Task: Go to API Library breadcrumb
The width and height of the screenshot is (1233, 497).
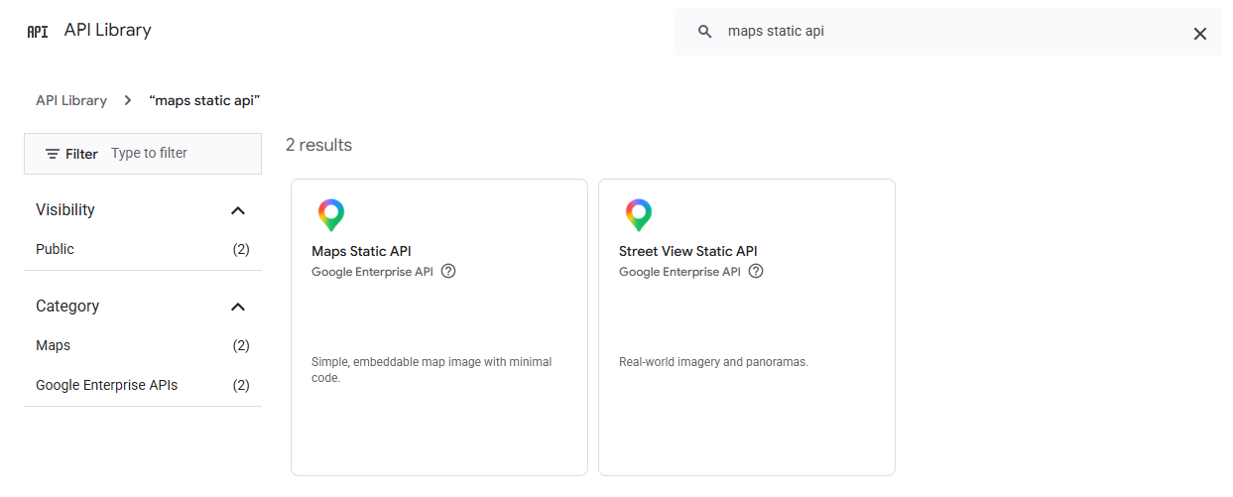Action: [x=71, y=100]
